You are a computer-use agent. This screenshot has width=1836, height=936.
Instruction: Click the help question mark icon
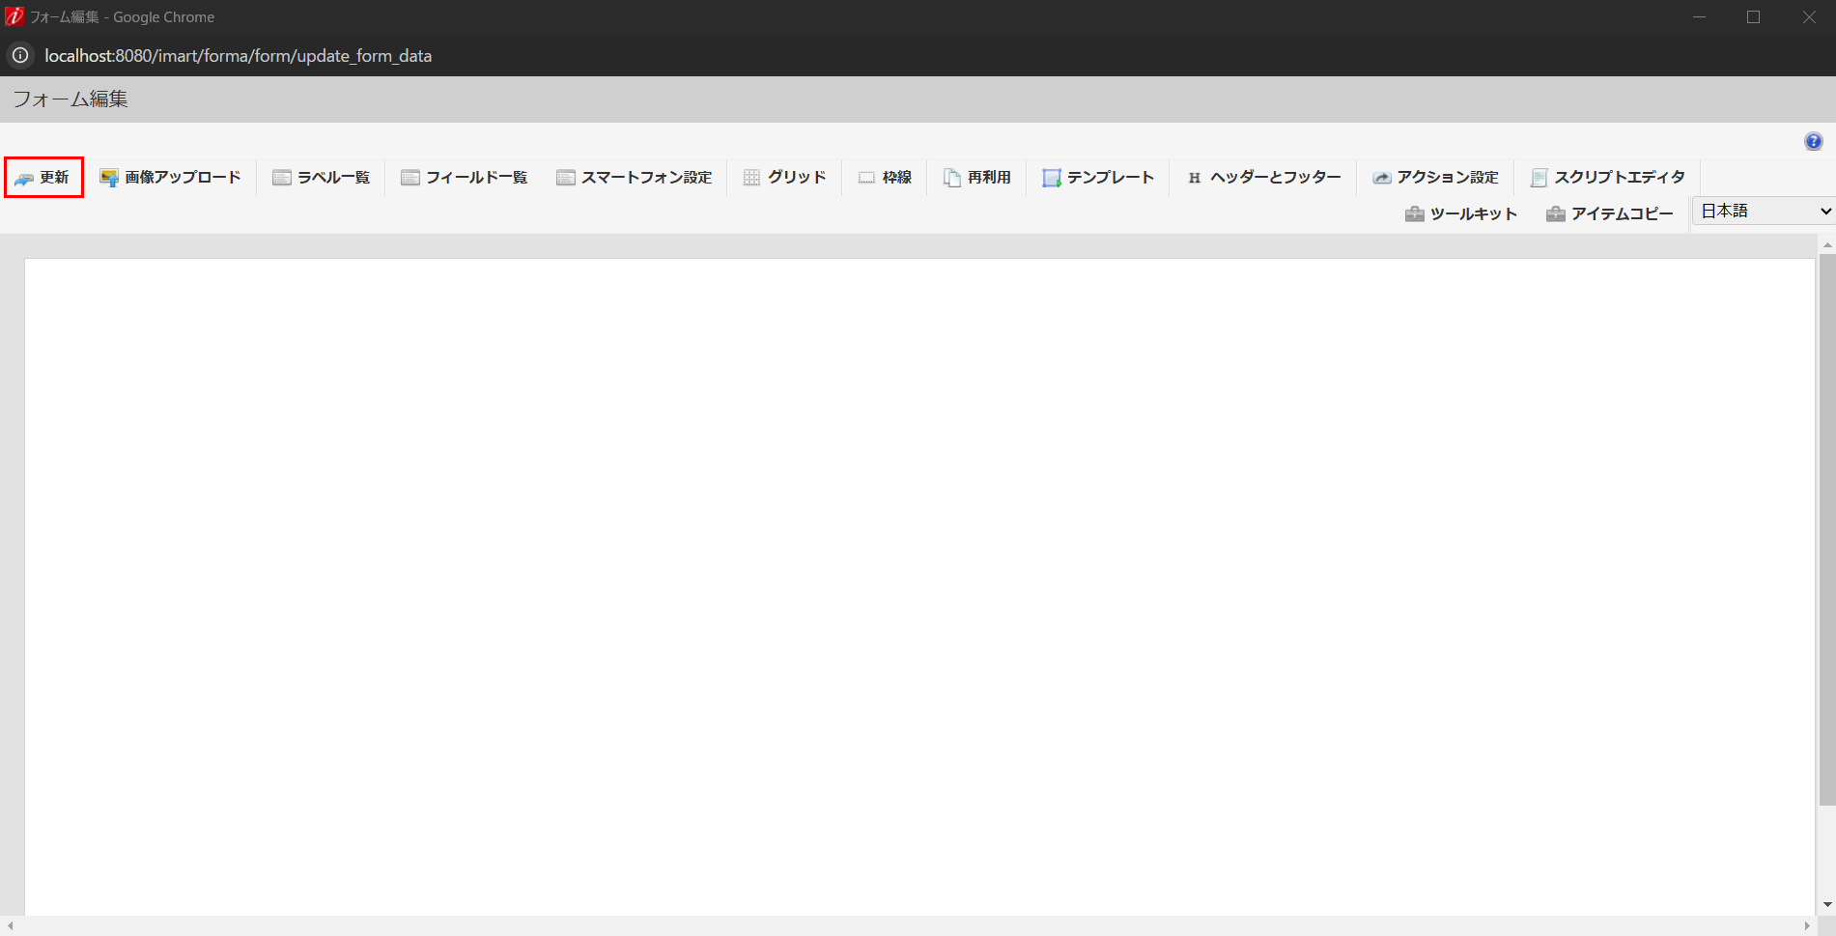[1813, 141]
